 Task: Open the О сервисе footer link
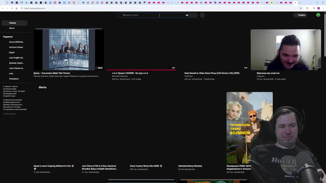(x=7, y=87)
